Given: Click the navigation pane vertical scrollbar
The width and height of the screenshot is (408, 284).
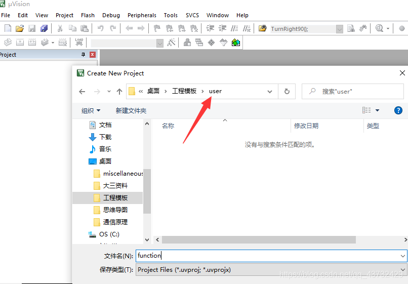Looking at the screenshot, I should coord(147,191).
